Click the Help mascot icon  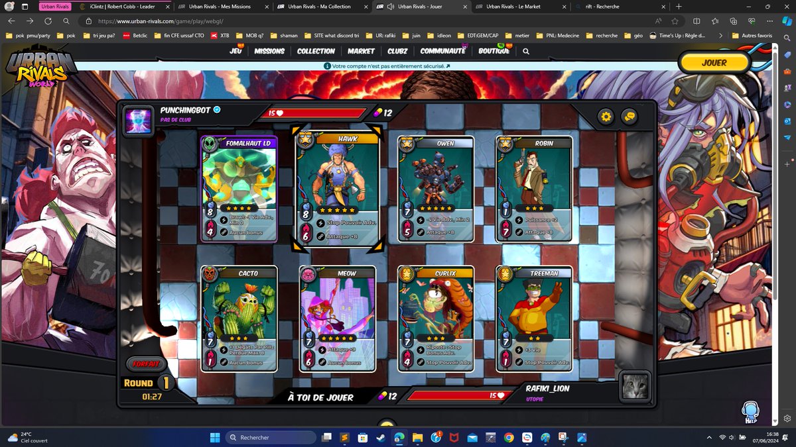(750, 411)
